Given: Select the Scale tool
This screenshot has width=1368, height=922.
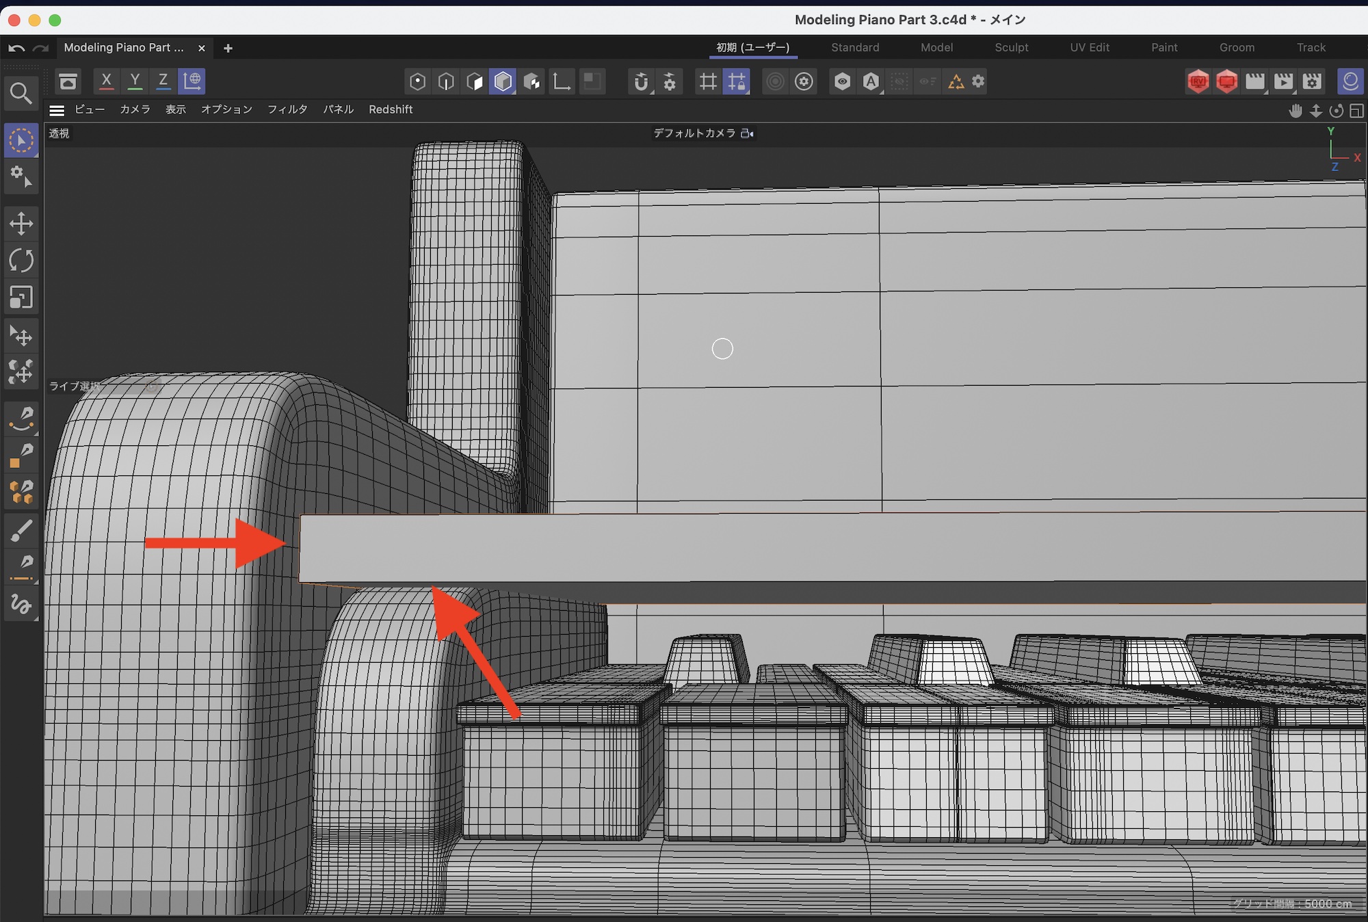Looking at the screenshot, I should [x=21, y=298].
